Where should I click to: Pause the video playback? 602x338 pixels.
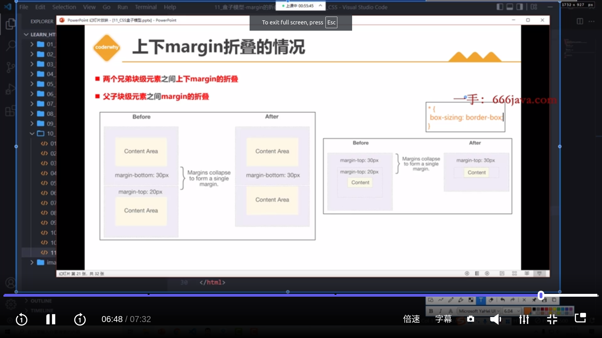pos(50,319)
